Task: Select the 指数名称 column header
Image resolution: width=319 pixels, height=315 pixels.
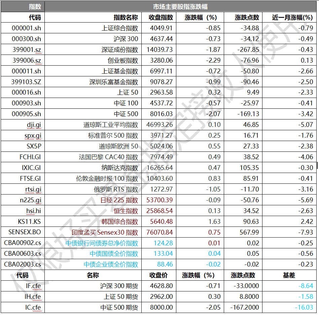Action: tap(126, 17)
